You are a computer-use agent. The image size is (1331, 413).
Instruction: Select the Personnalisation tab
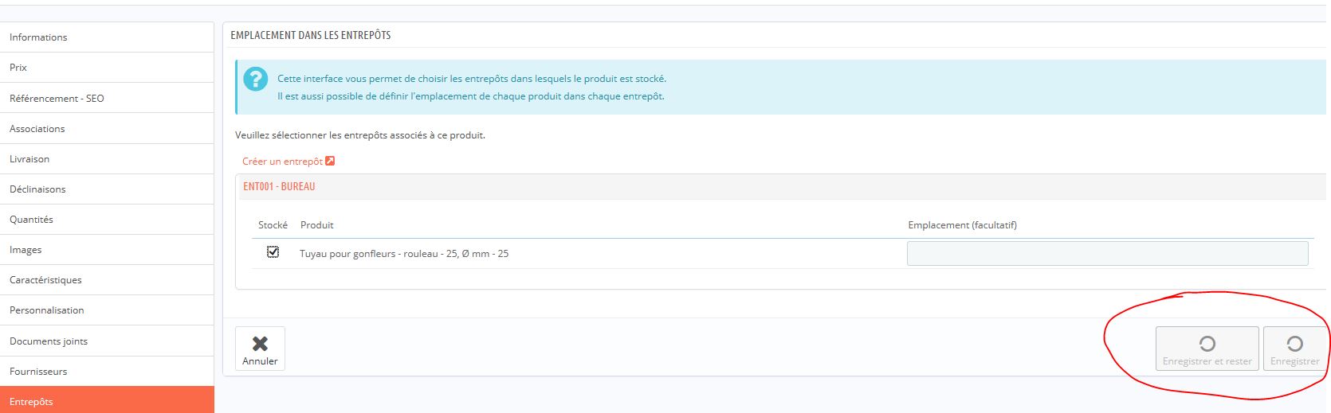click(x=107, y=310)
